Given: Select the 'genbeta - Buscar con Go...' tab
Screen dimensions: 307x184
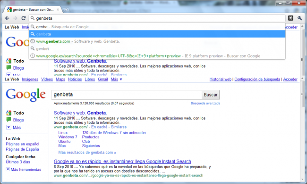Looking at the screenshot, I should (33, 9).
